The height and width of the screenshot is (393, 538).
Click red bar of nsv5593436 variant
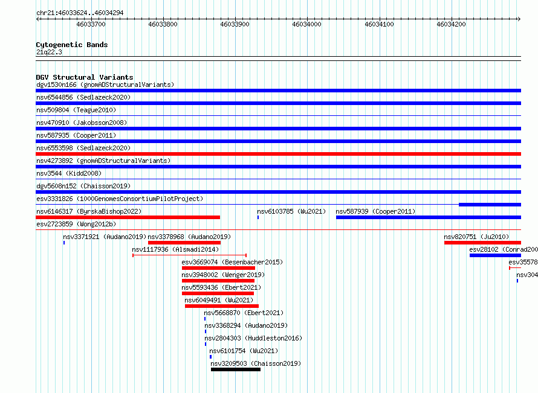coord(218,293)
